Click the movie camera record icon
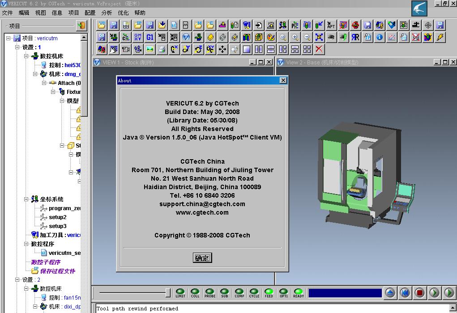The image size is (457, 313). coord(126,49)
